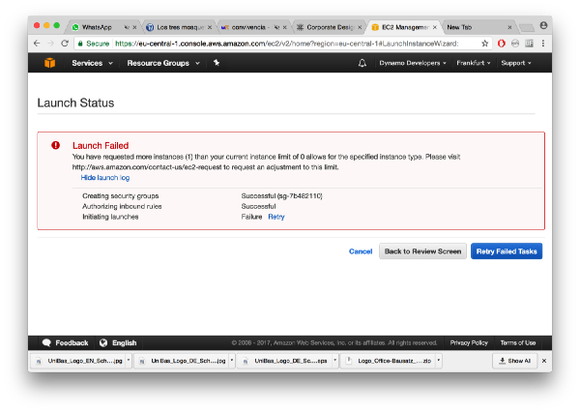The width and height of the screenshot is (580, 412).
Task: Open the pin shortcuts star icon in navbar
Action: (217, 63)
